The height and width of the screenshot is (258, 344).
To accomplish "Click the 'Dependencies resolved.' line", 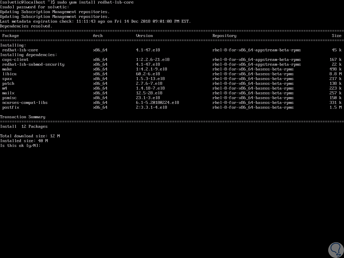I will (x=26, y=26).
